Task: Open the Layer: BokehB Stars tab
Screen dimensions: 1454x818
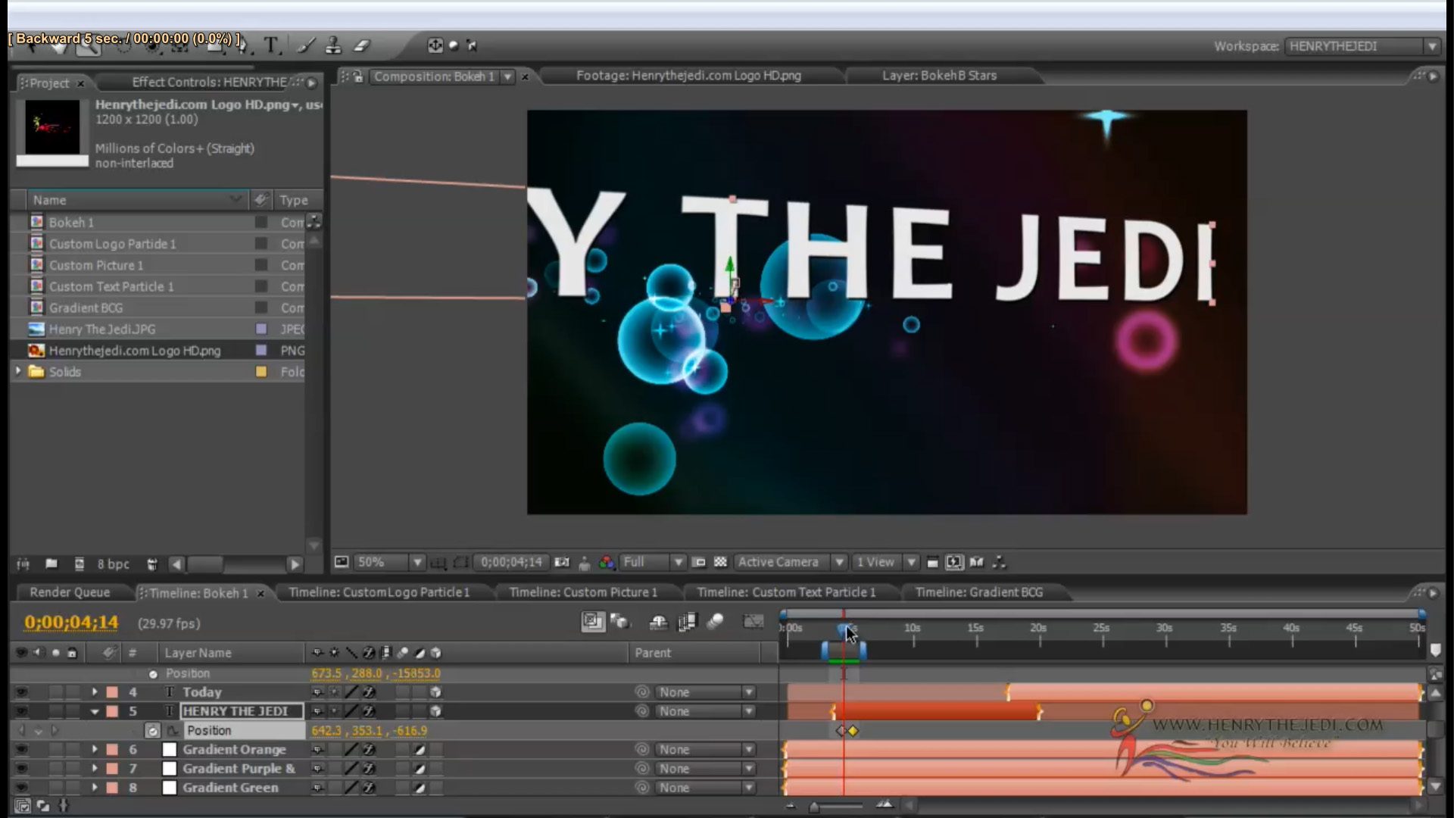Action: tap(939, 76)
